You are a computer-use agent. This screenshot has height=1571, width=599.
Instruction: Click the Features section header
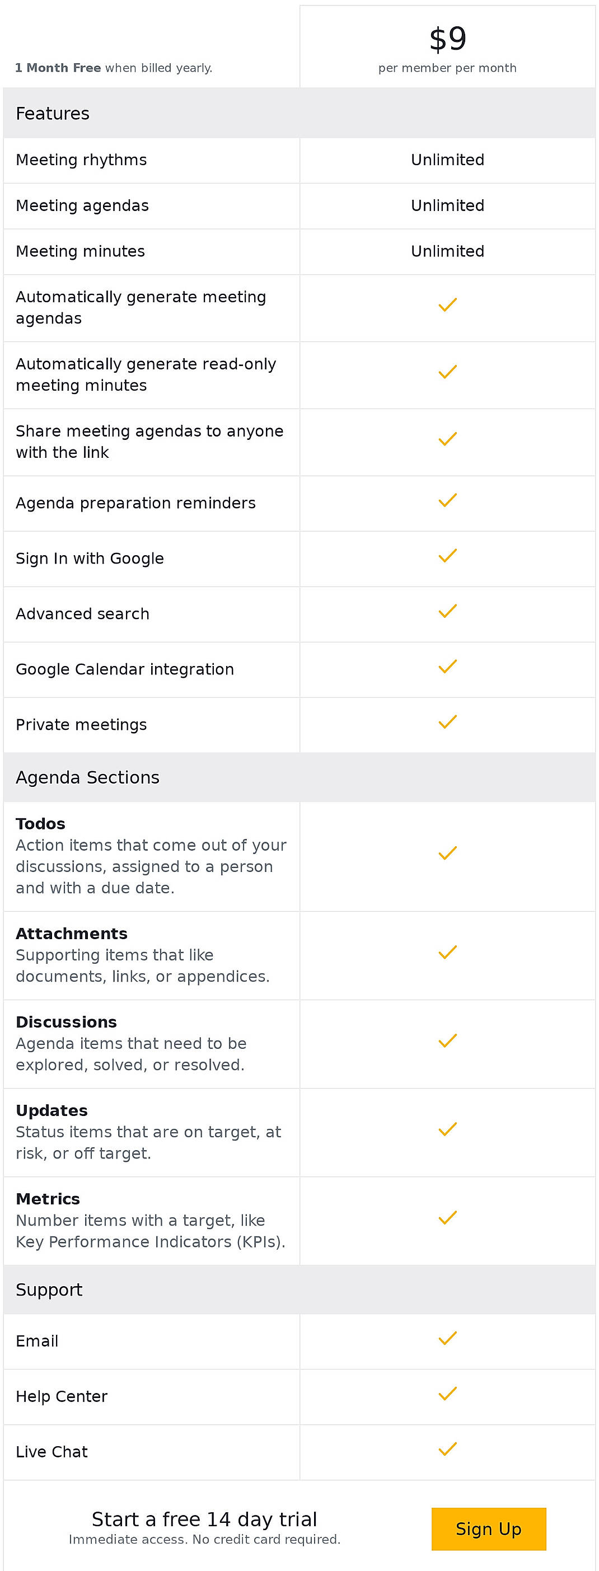click(x=53, y=114)
